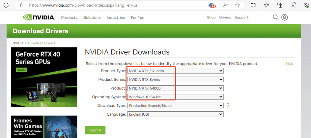Open the Industries menu

click(116, 17)
